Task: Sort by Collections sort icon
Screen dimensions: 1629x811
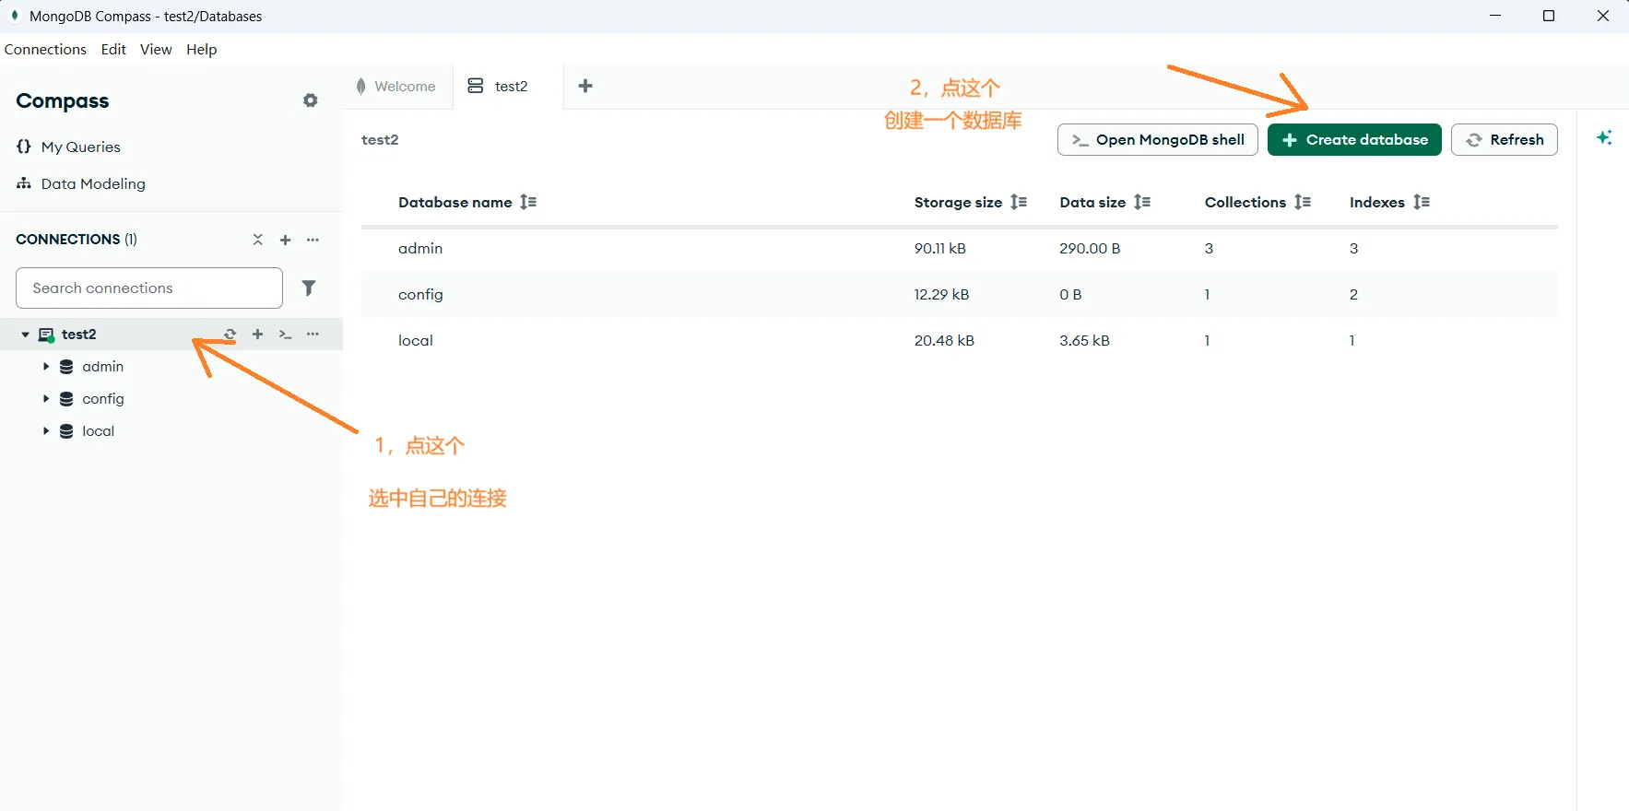Action: [1303, 202]
